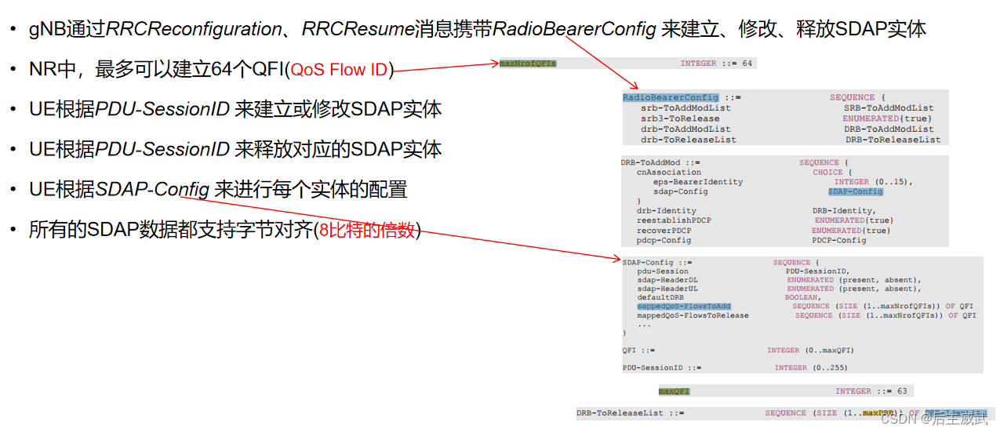
Task: Click the field "mappedQoS-FlowsToRelease"
Action: click(693, 315)
